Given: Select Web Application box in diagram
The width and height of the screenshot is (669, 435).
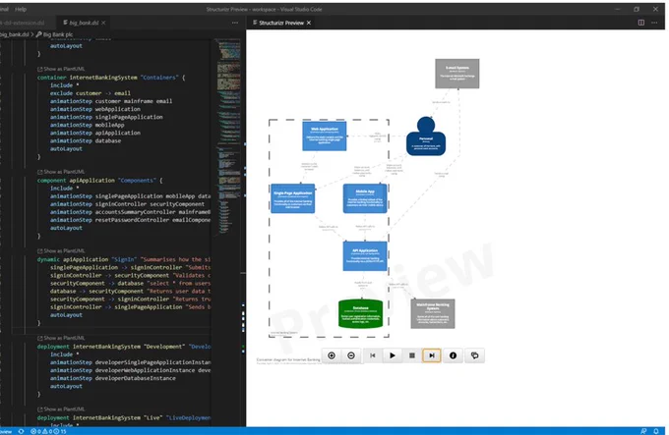Looking at the screenshot, I should (x=325, y=136).
